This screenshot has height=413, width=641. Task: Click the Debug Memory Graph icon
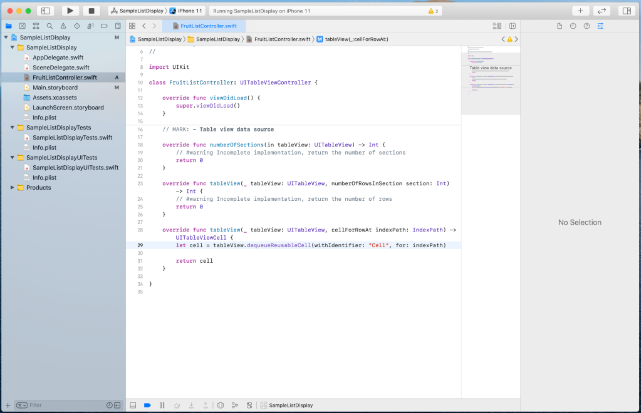point(234,405)
